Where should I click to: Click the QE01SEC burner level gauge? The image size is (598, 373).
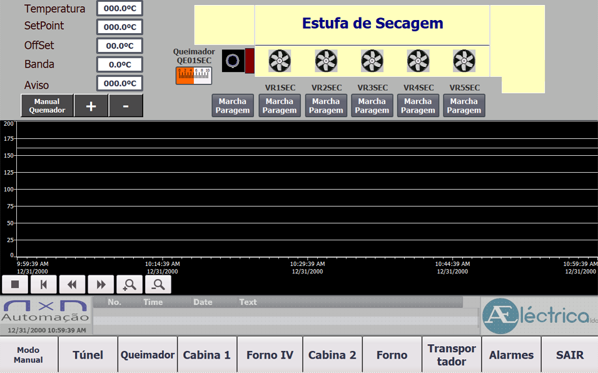tap(194, 76)
